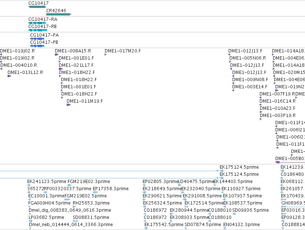Click the EK290621.5prime EST label
Image resolution: width=305 pixels, height=230 pixels.
click(x=162, y=196)
